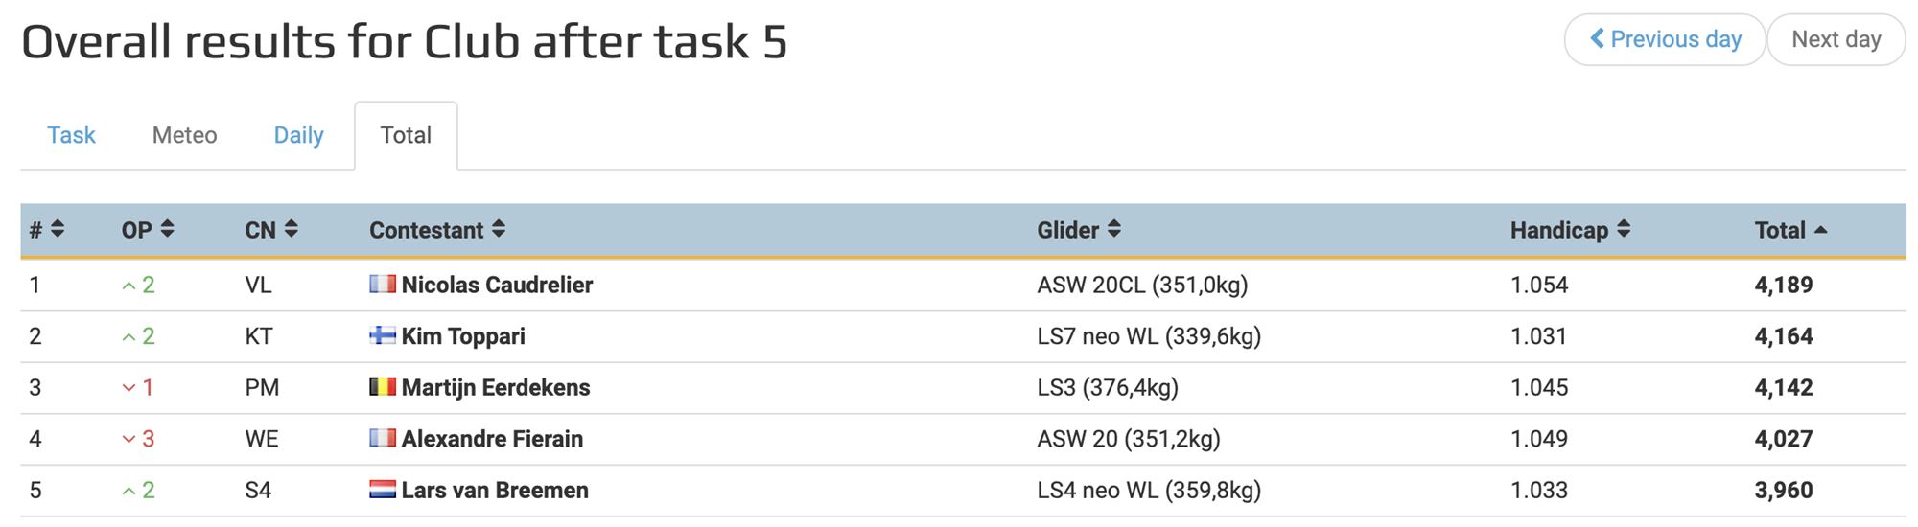Open the Daily results tab
1918x527 pixels.
(x=298, y=135)
